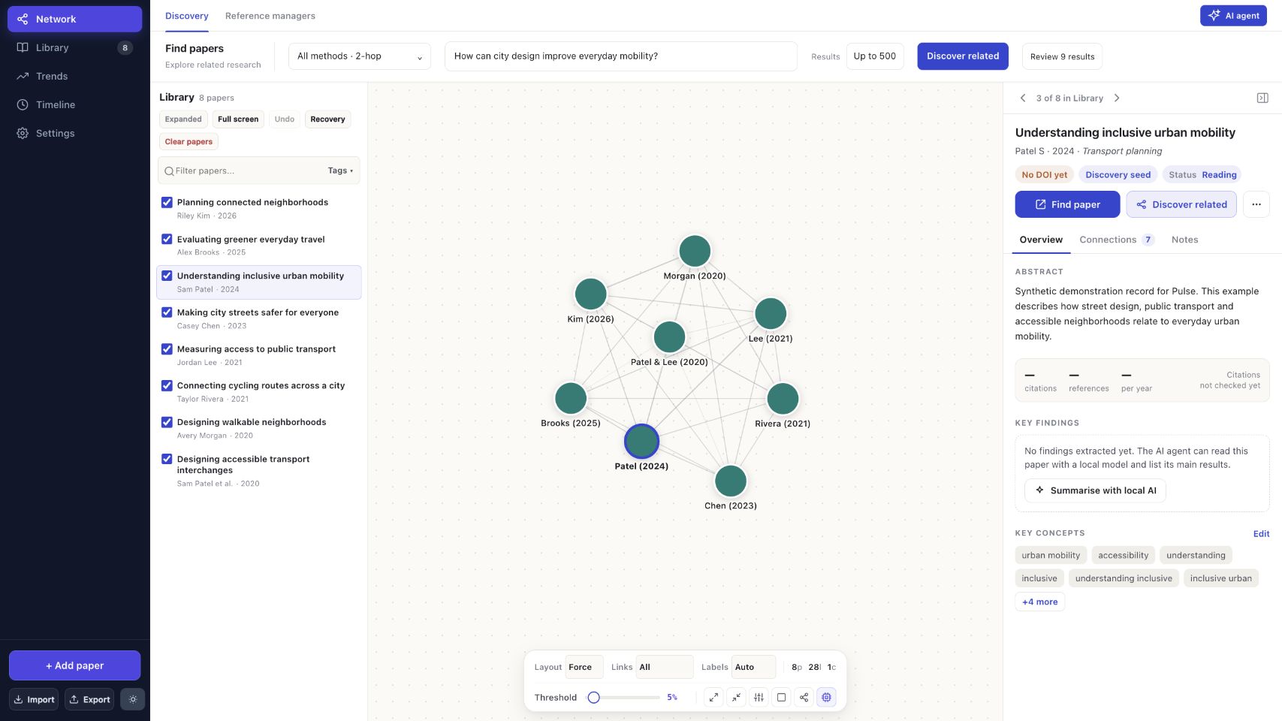The height and width of the screenshot is (721, 1282).
Task: Open the Tags filter dropdown
Action: tap(340, 170)
